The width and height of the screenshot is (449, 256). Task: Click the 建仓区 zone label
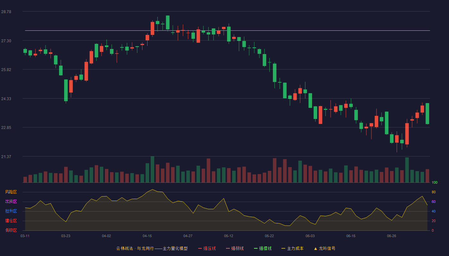[11, 221]
